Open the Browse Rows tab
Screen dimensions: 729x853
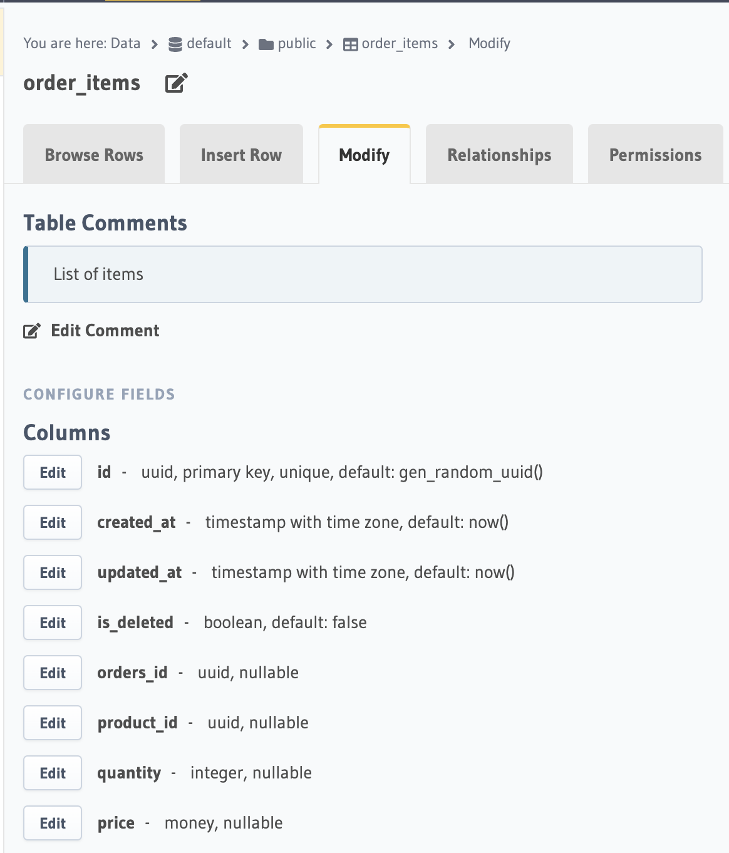click(x=94, y=155)
